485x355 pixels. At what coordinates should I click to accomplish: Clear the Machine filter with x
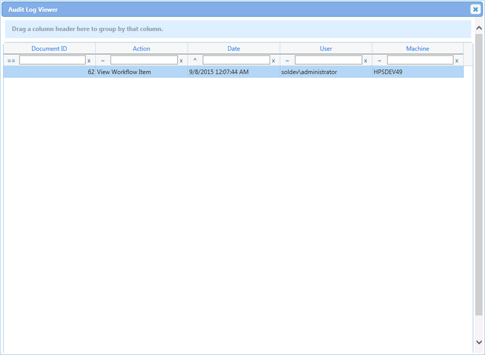point(457,61)
